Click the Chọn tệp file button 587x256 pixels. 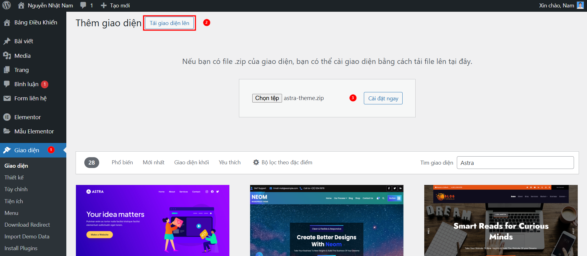[267, 98]
